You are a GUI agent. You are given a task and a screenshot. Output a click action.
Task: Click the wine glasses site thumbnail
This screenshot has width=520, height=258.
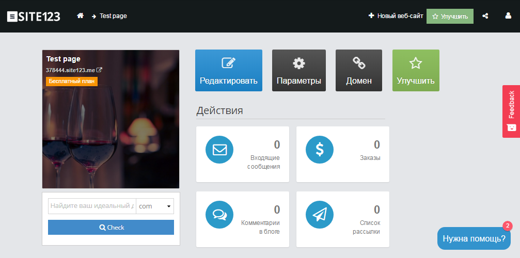pos(111,119)
